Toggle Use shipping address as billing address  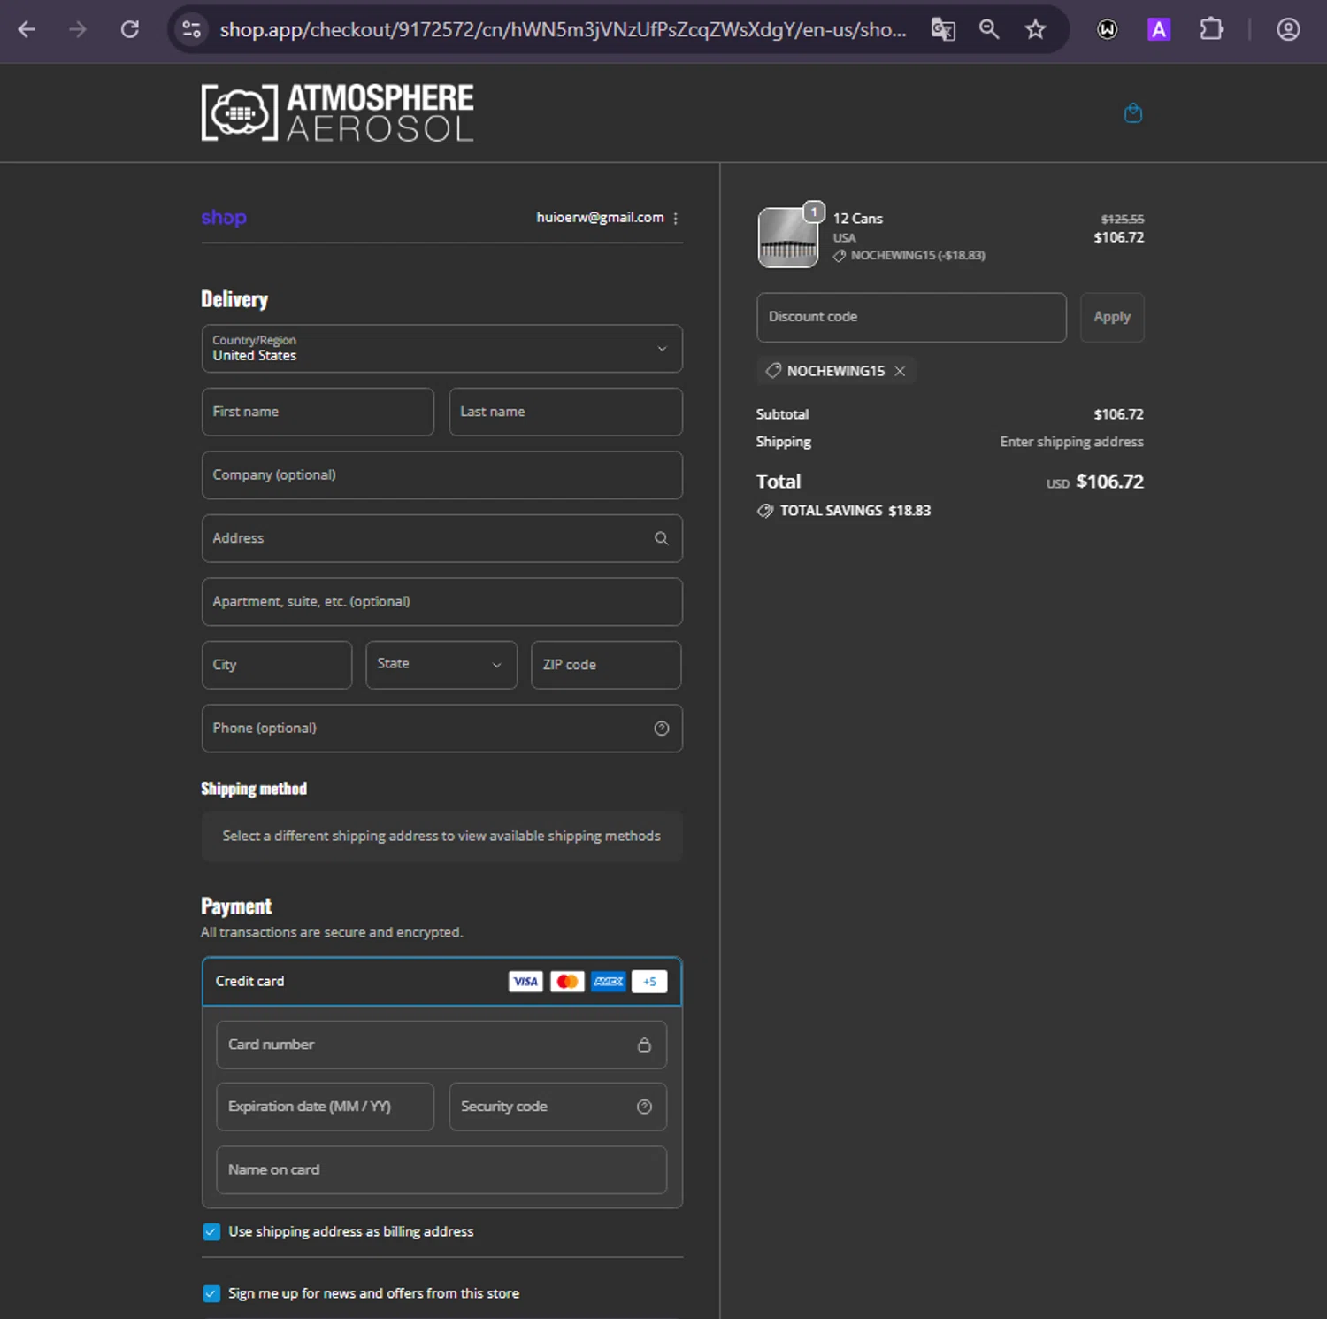coord(211,1231)
